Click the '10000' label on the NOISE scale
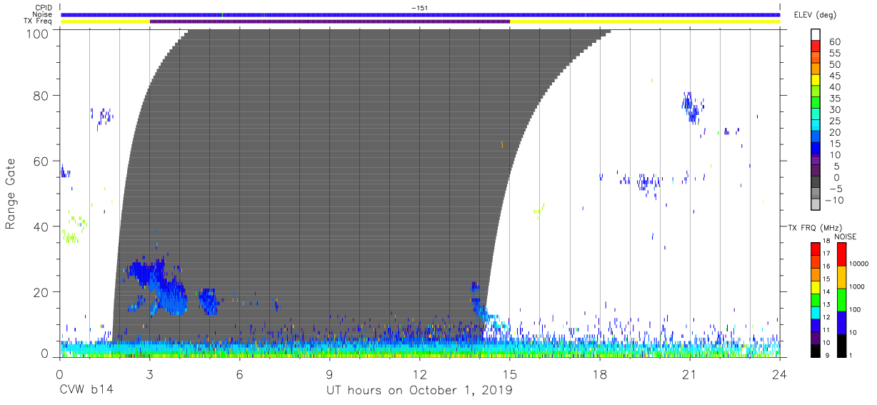The width and height of the screenshot is (877, 405). pyautogui.click(x=858, y=264)
